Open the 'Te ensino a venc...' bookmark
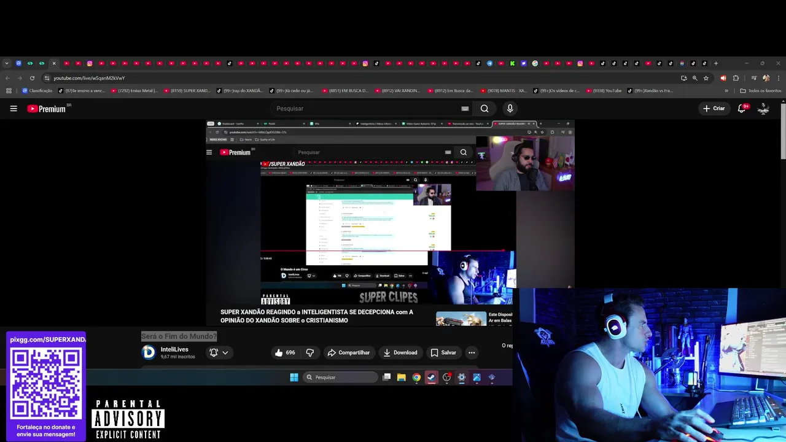This screenshot has height=442, width=786. click(x=82, y=91)
